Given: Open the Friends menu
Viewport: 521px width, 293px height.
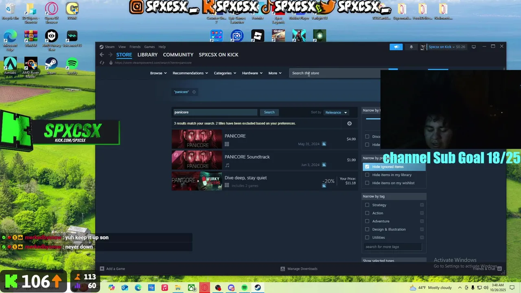Looking at the screenshot, I should point(135,47).
